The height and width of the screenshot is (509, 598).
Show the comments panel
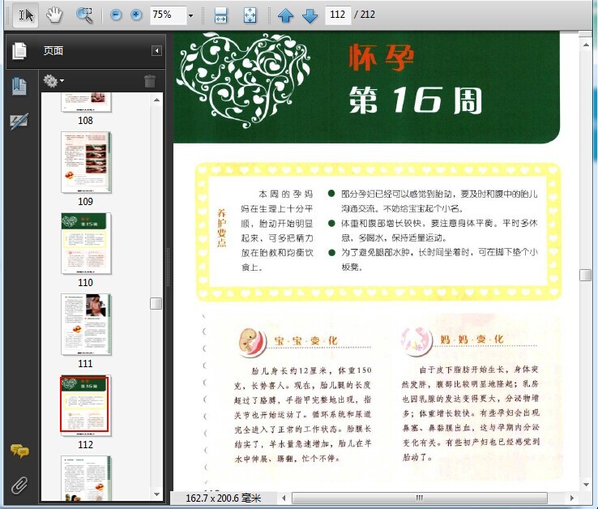[x=19, y=451]
